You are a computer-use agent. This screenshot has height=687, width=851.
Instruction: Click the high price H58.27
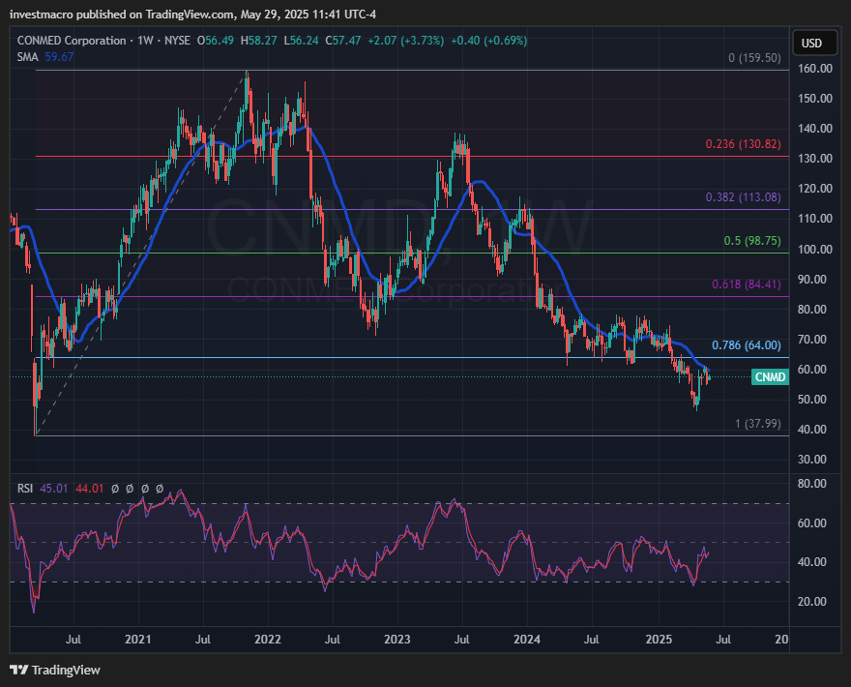point(259,41)
